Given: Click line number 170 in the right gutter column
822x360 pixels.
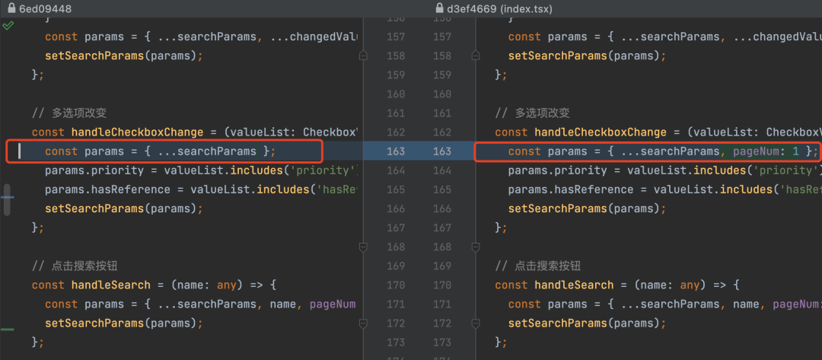Looking at the screenshot, I should [441, 285].
